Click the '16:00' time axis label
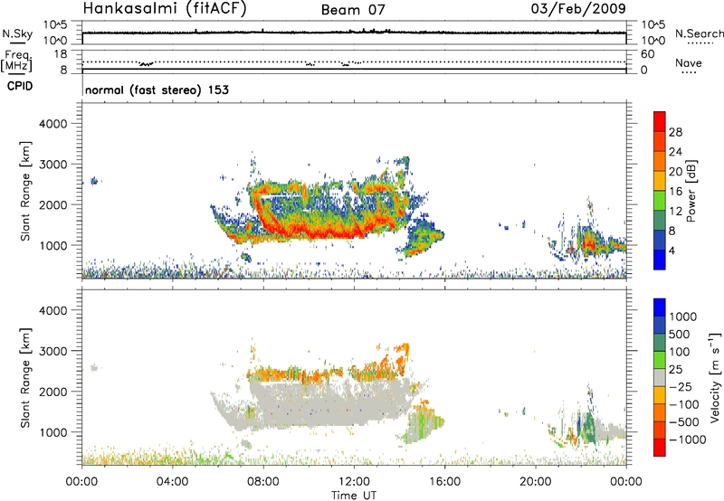Viewport: 724px width, 501px height. tap(444, 482)
